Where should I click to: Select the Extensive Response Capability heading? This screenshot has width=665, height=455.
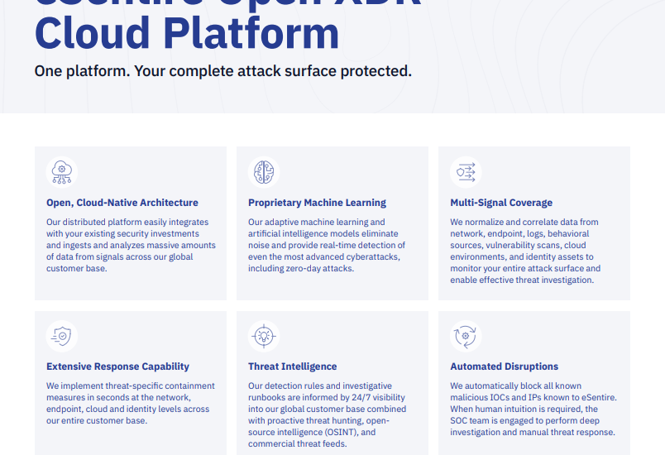click(118, 366)
